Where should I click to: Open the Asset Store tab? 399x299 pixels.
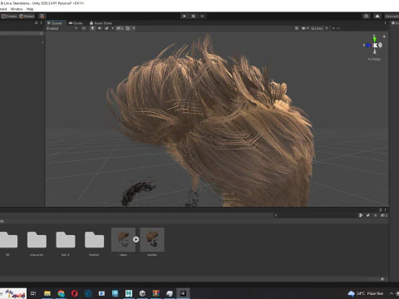[101, 23]
